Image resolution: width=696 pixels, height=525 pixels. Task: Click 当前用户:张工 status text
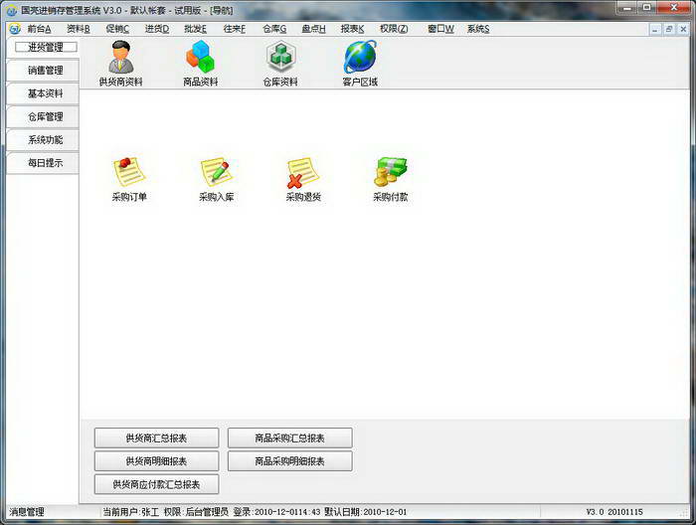[x=130, y=512]
